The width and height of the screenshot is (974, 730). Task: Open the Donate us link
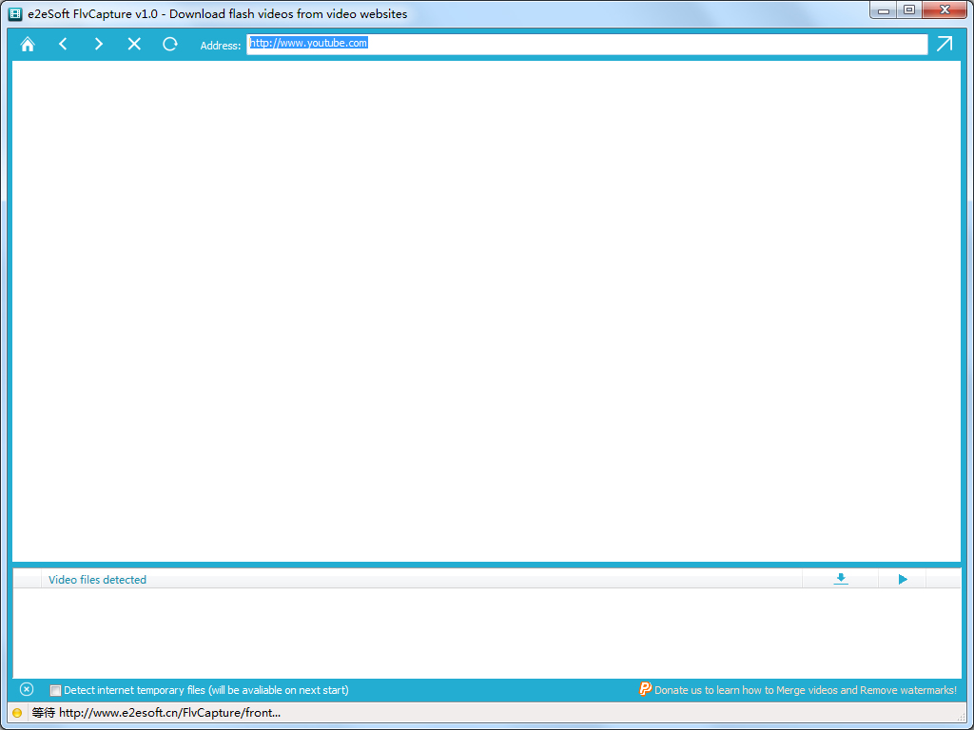(805, 691)
